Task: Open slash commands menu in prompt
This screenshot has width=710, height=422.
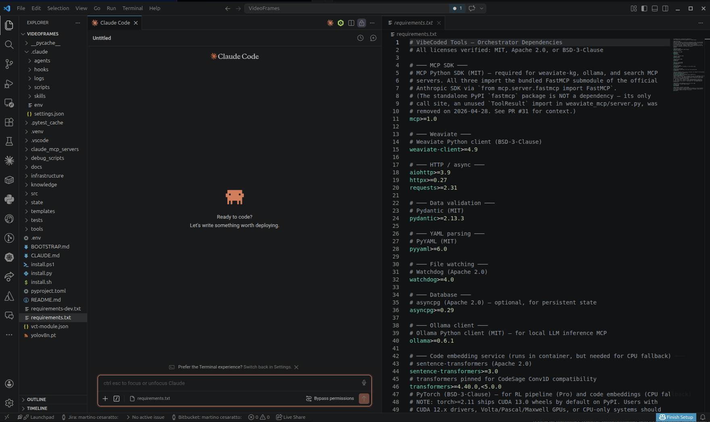Action: [x=117, y=398]
